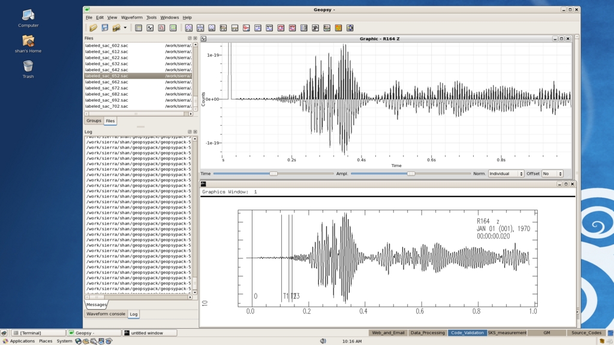614x345 pixels.
Task: Float the Files panel using its undock button
Action: click(x=190, y=38)
